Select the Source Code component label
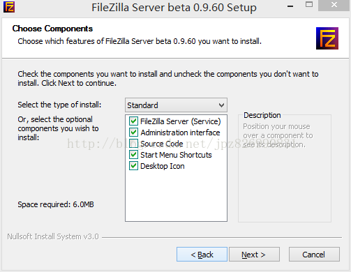351x272 pixels. tap(162, 144)
